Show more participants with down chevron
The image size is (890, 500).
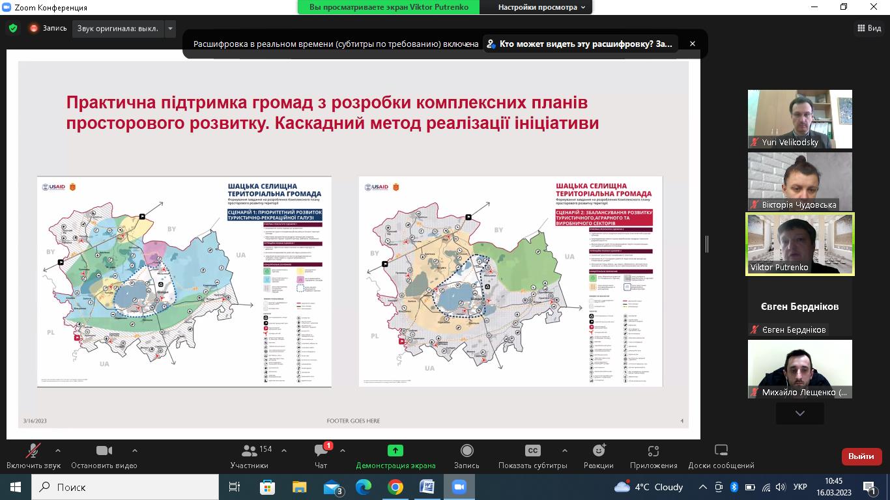(x=800, y=413)
